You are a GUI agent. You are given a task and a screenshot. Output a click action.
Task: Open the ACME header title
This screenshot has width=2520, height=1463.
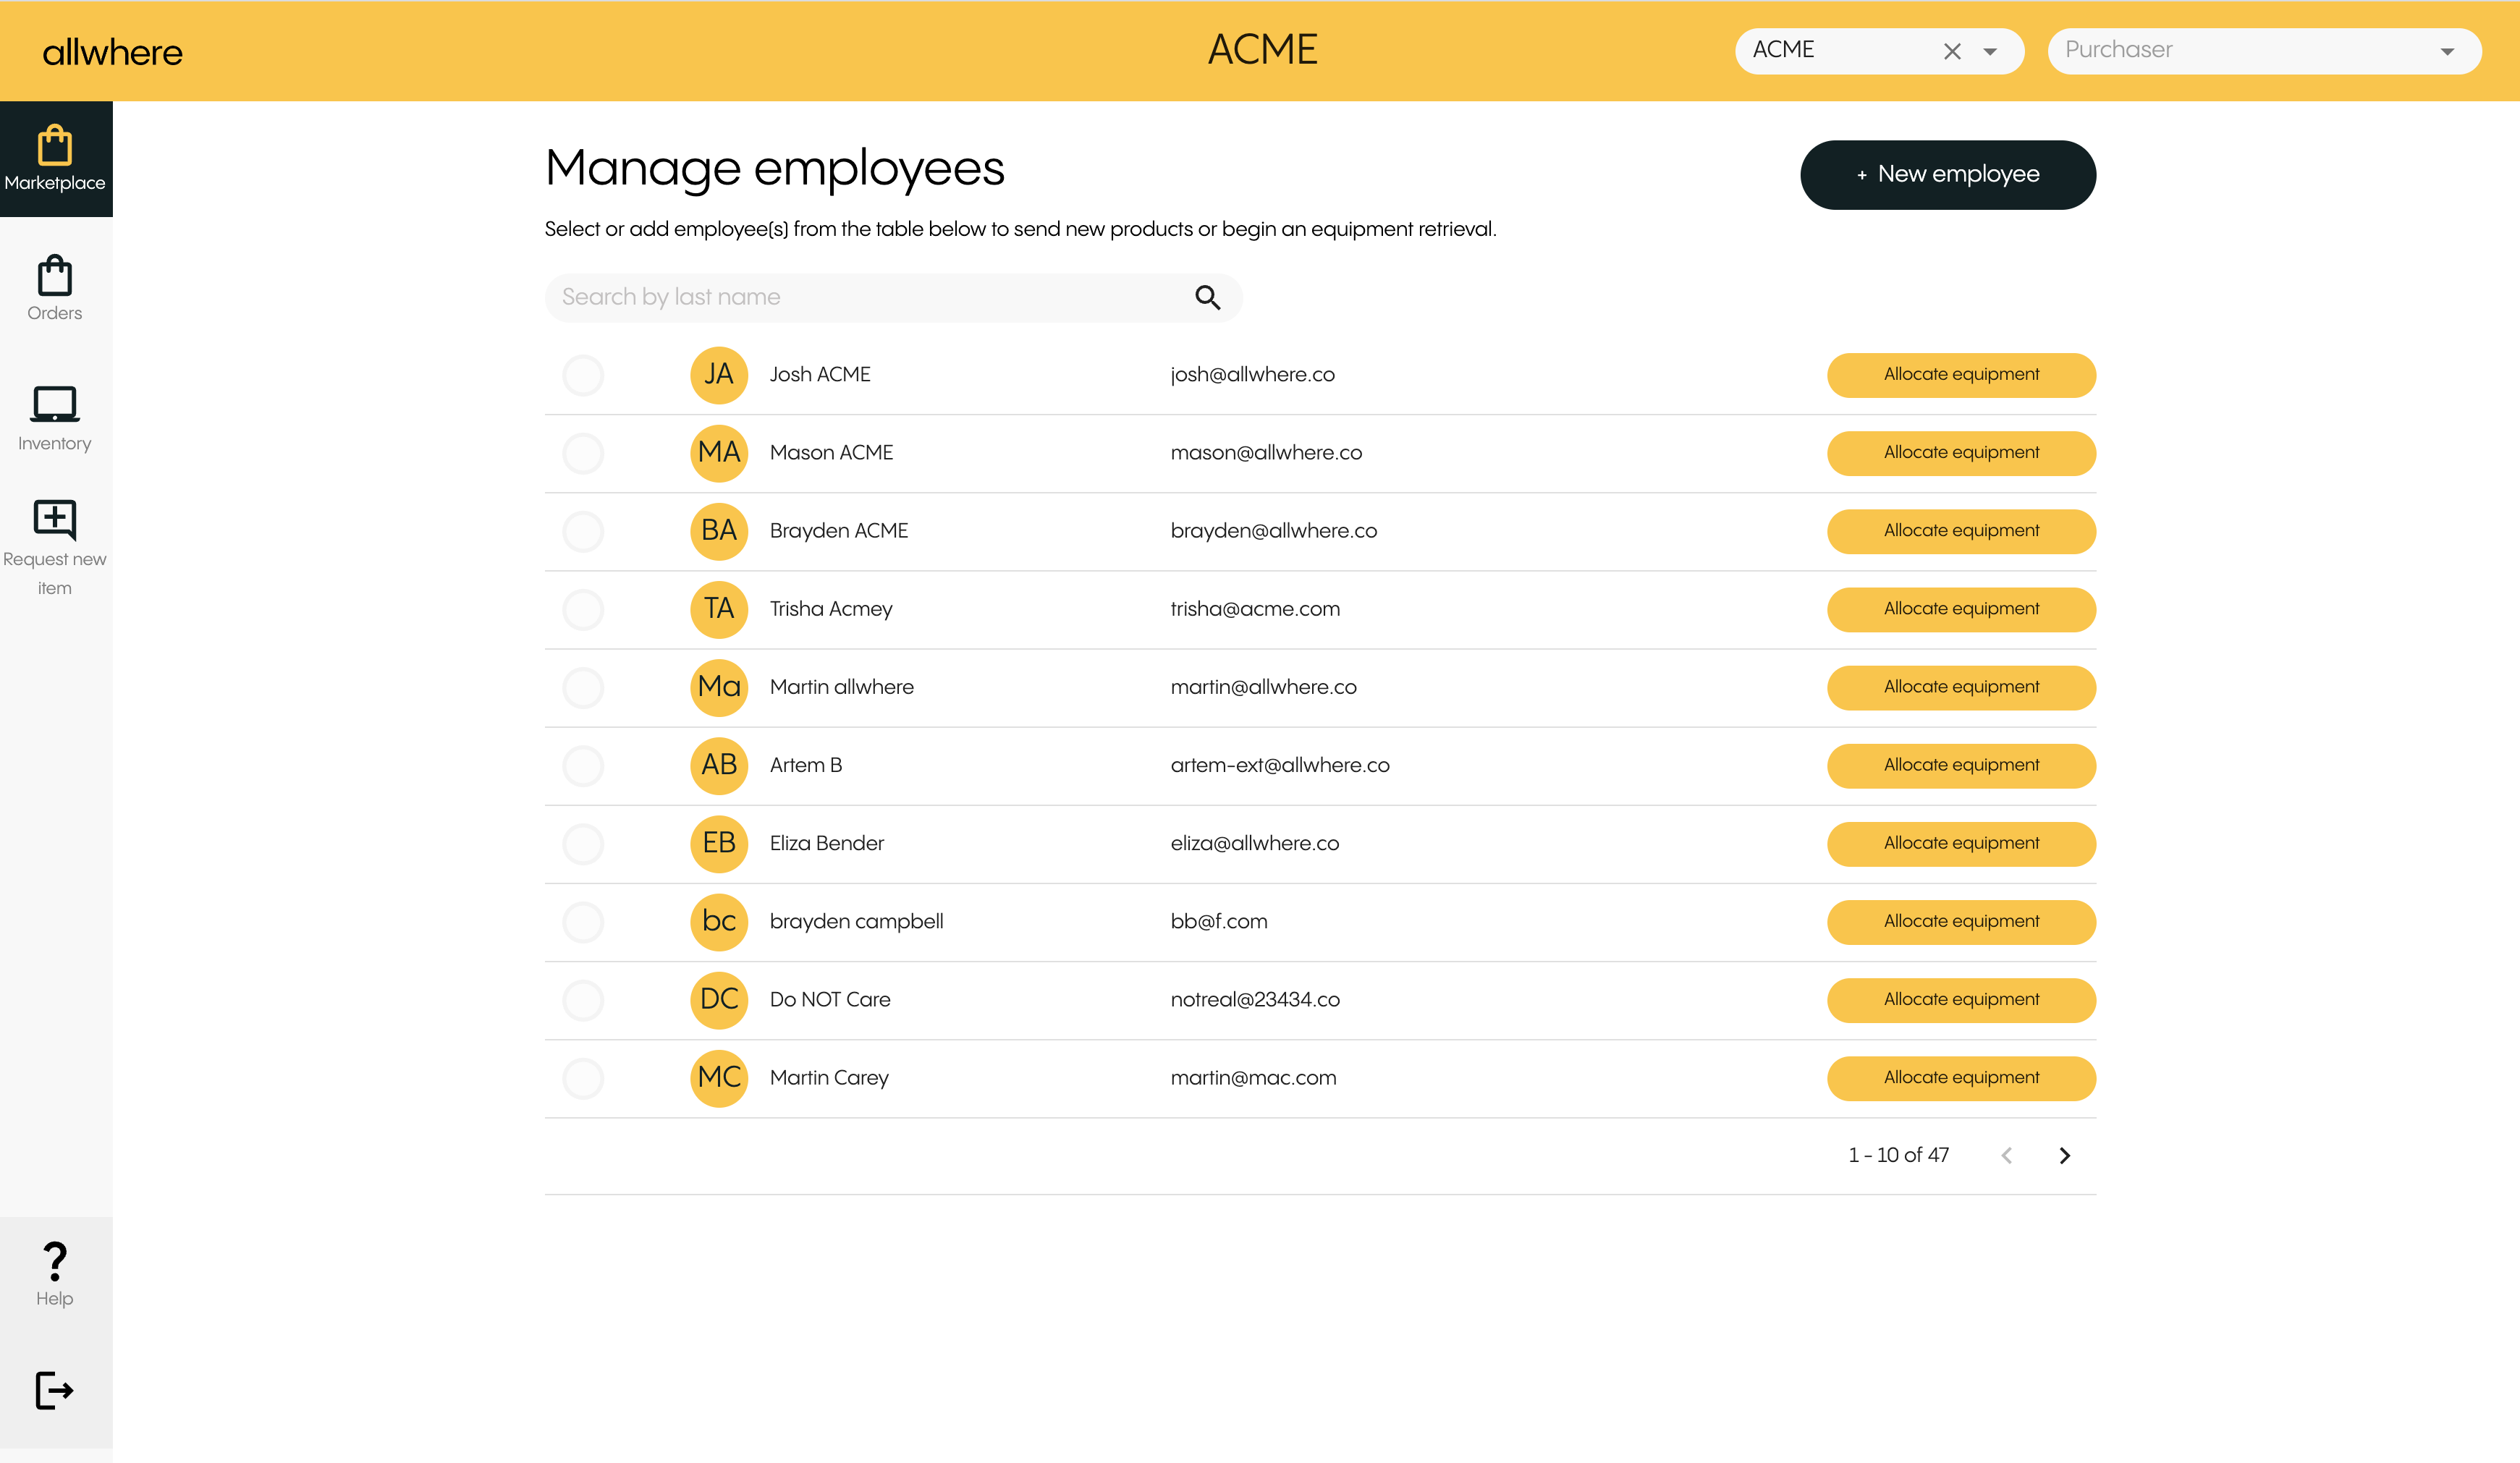click(1262, 49)
